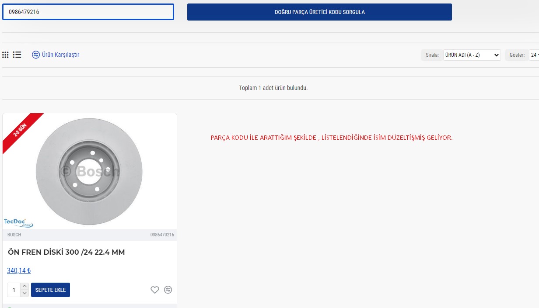Image resolution: width=539 pixels, height=308 pixels.
Task: Add brake disc to favorites with heart icon
Action: tap(154, 290)
